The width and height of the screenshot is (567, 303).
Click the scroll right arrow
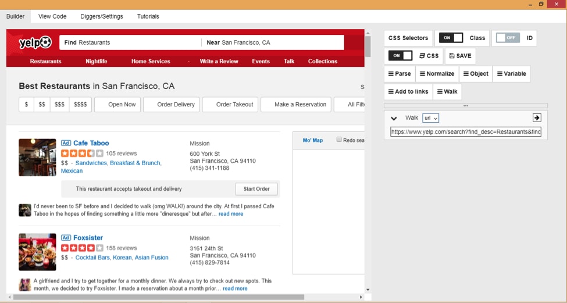(x=361, y=297)
